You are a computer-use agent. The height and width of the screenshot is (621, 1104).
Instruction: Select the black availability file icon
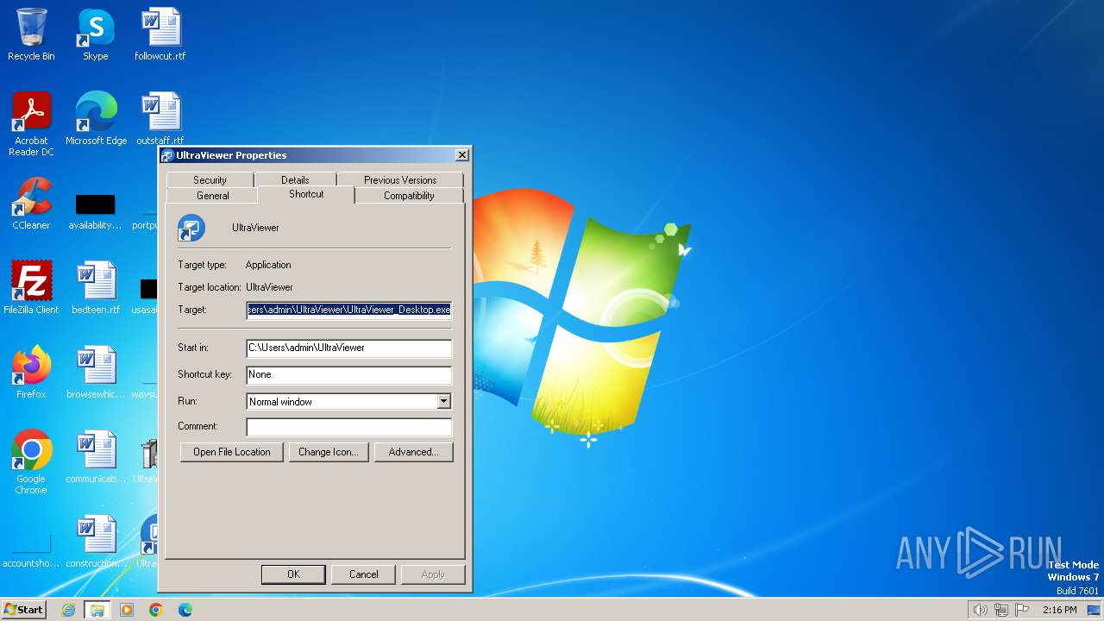[x=95, y=210]
